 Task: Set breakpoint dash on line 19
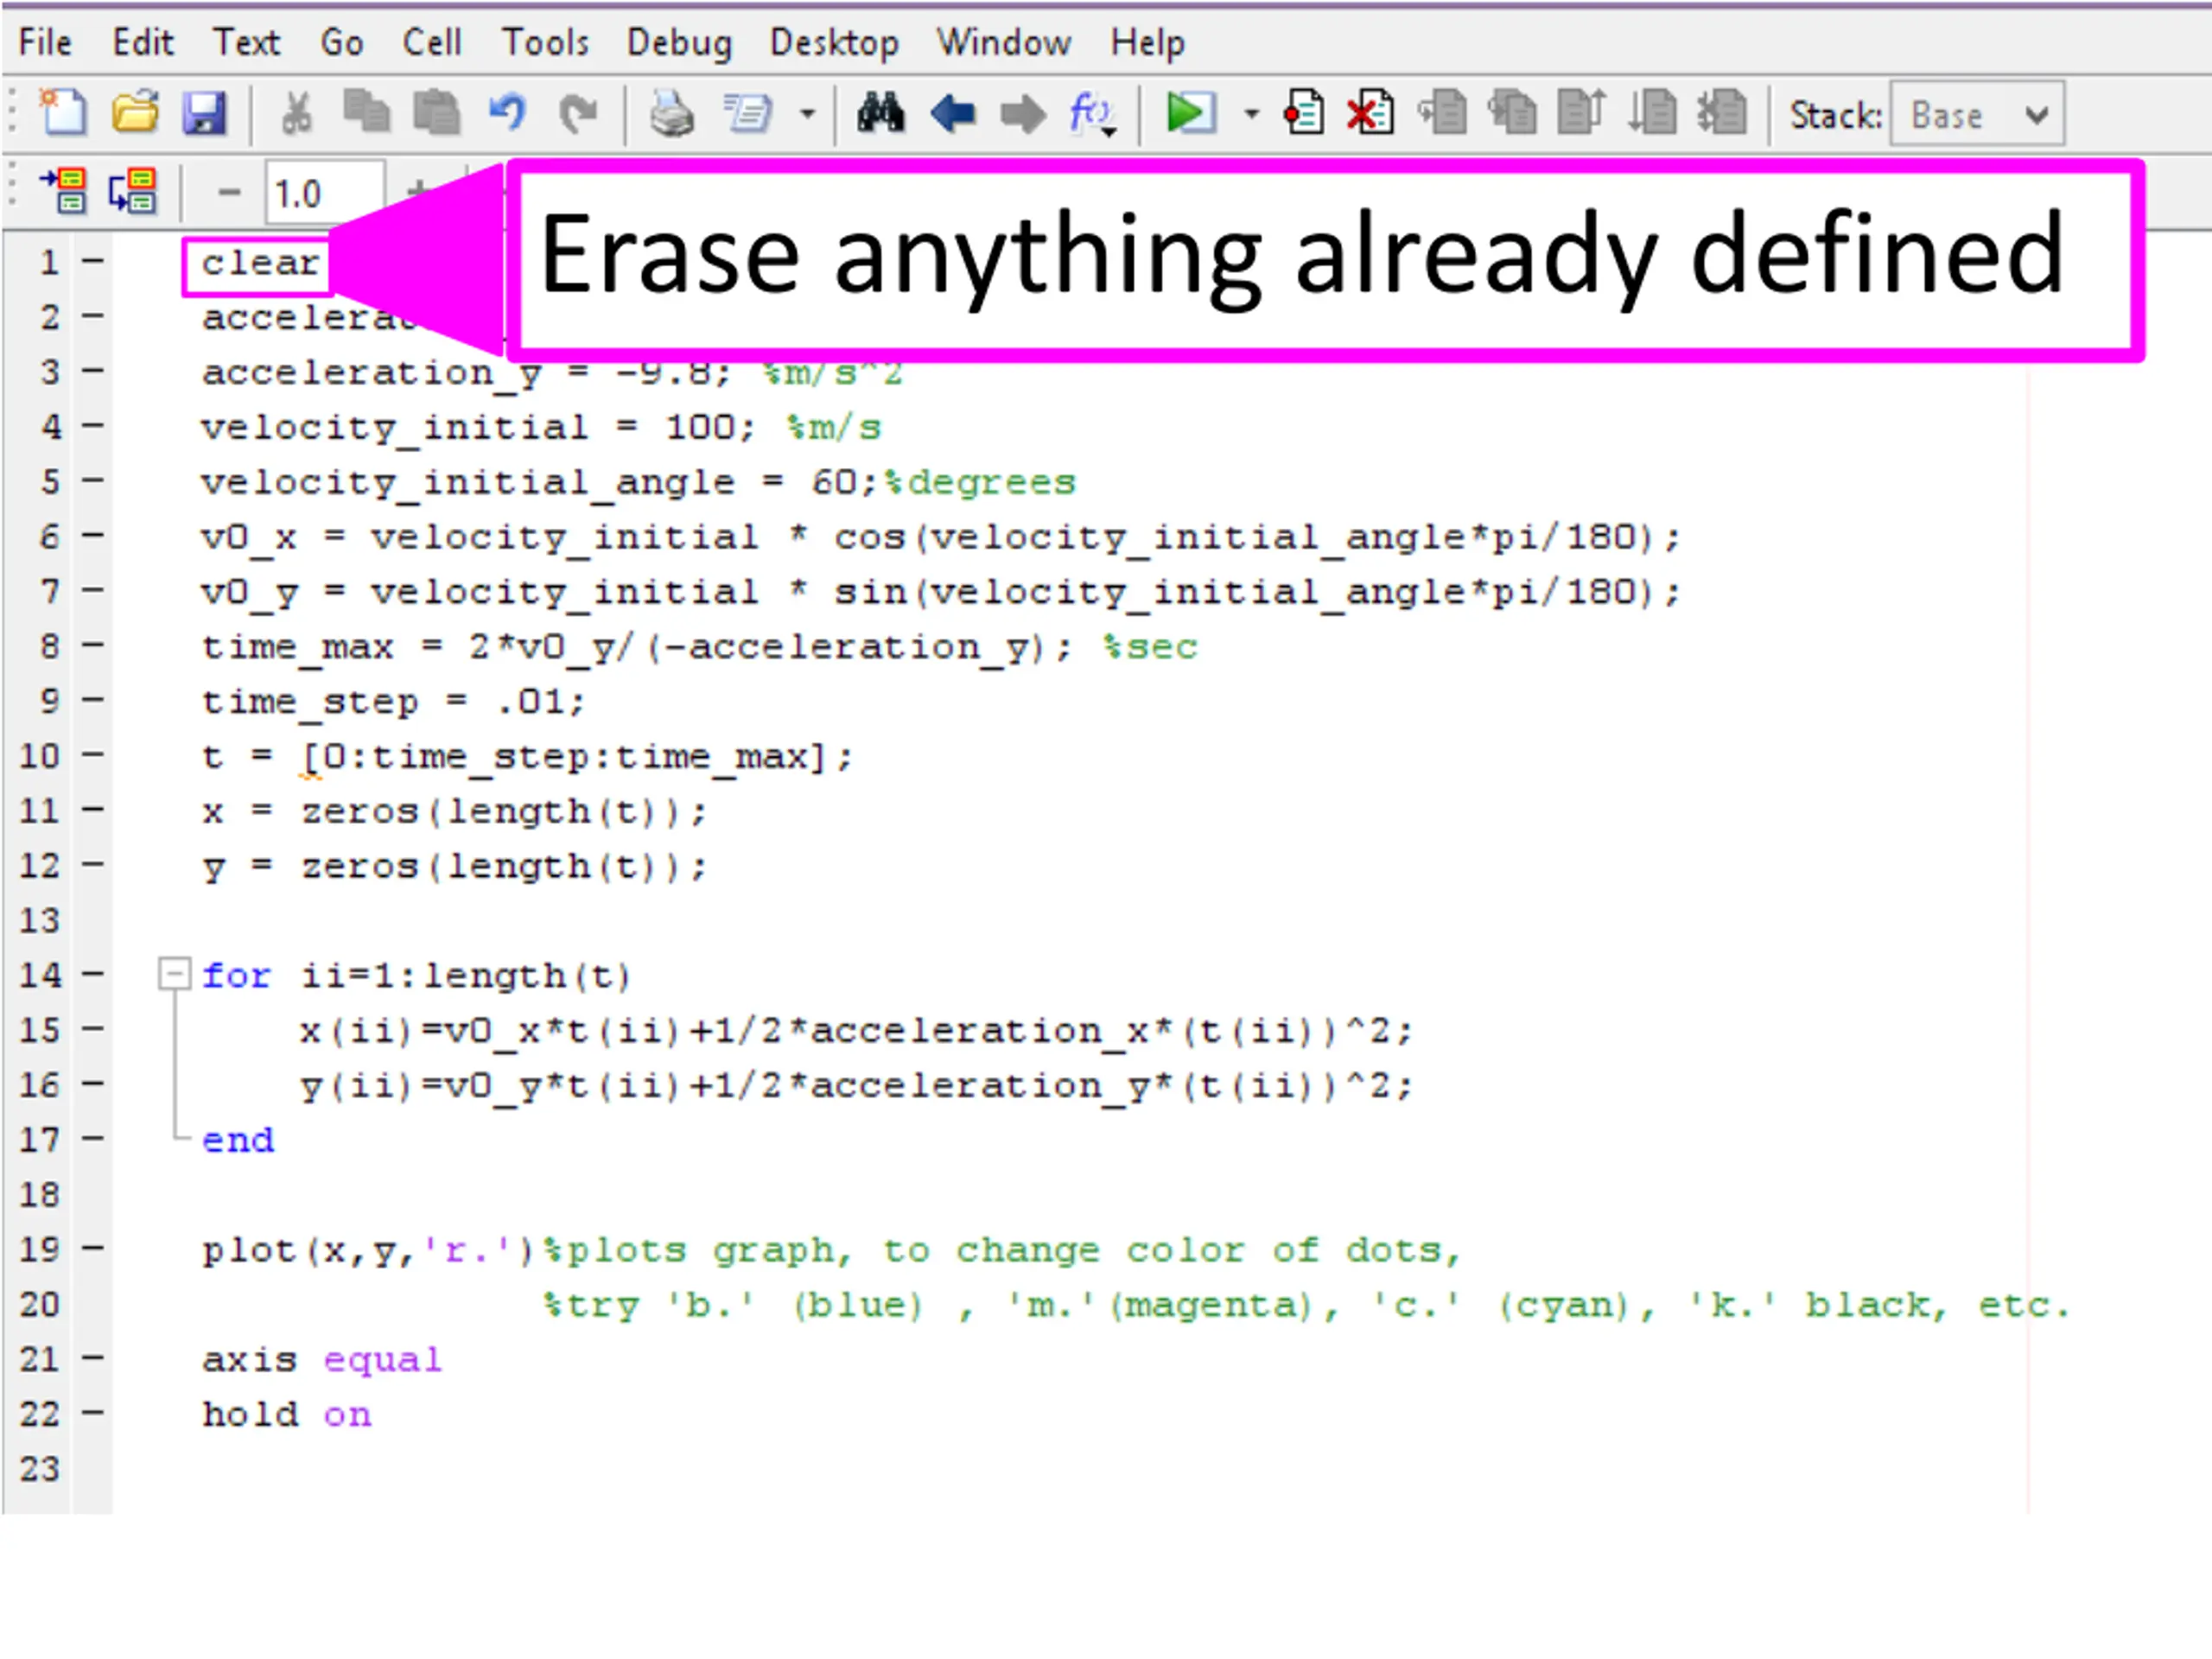point(92,1248)
